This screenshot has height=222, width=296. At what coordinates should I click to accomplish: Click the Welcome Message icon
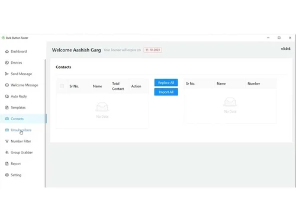(x=7, y=85)
